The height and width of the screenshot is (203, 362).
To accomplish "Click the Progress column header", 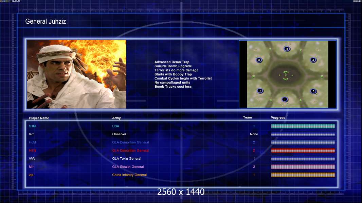I will pos(278,117).
